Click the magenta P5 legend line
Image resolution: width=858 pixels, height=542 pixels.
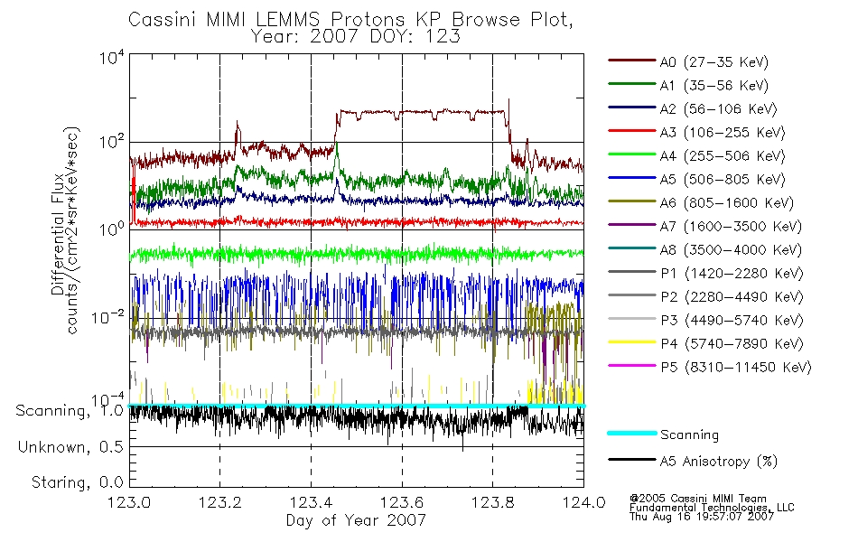[632, 365]
